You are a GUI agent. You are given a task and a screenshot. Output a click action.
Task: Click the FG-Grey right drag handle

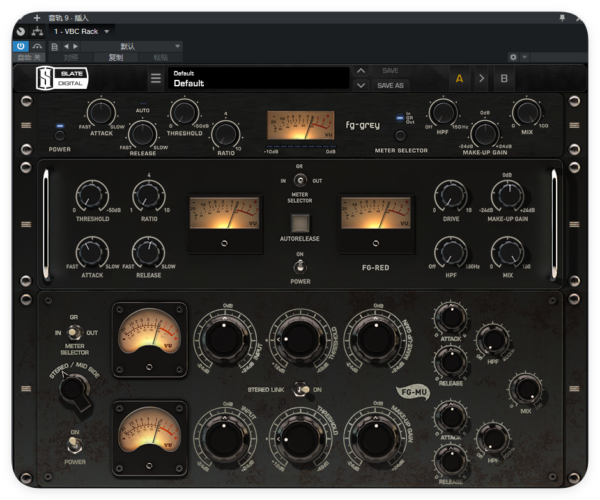click(574, 125)
